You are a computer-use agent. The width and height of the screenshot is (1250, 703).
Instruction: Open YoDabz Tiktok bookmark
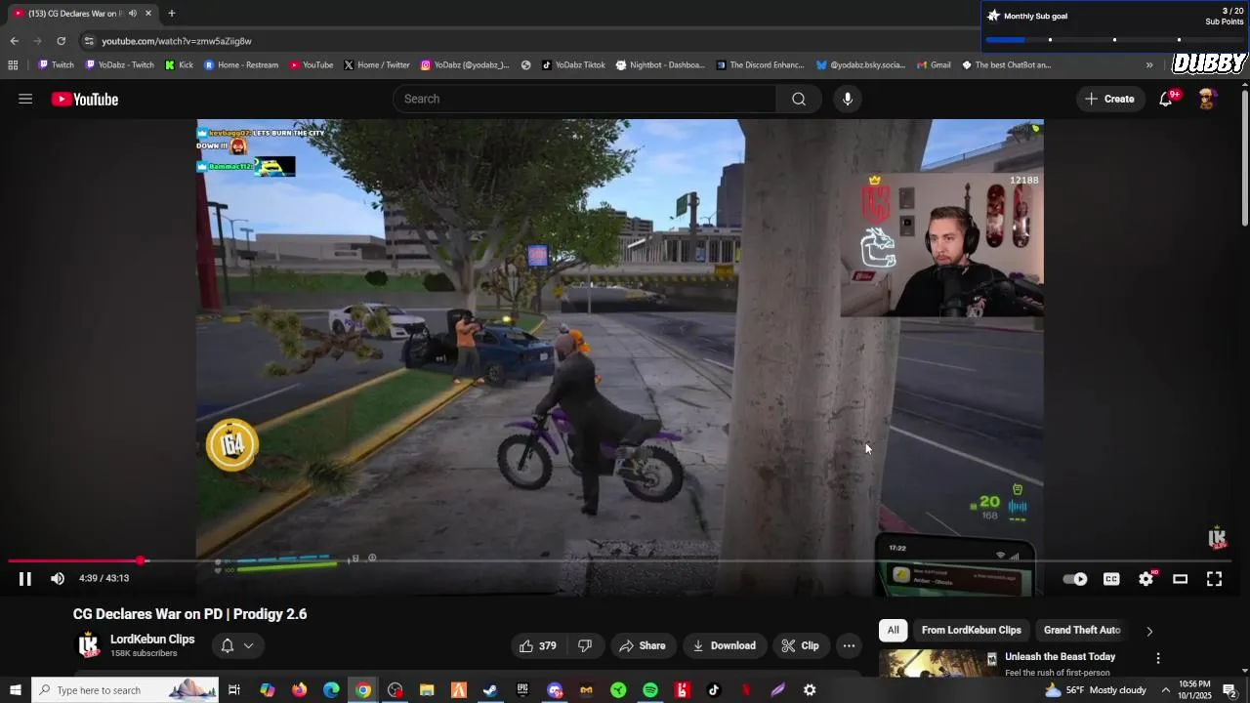[x=574, y=65]
